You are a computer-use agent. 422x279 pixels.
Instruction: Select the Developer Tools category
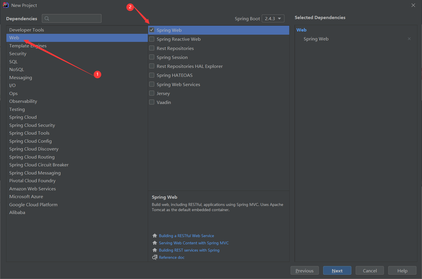(77, 30)
